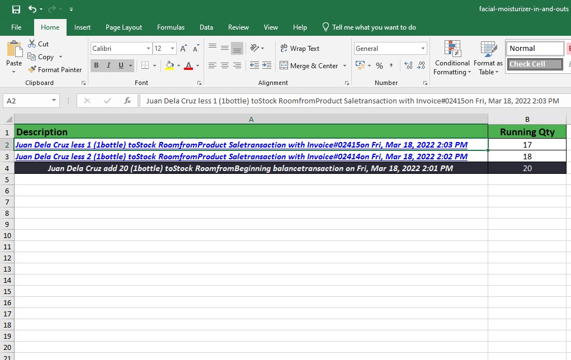Toggle Wrap Text

click(x=299, y=49)
